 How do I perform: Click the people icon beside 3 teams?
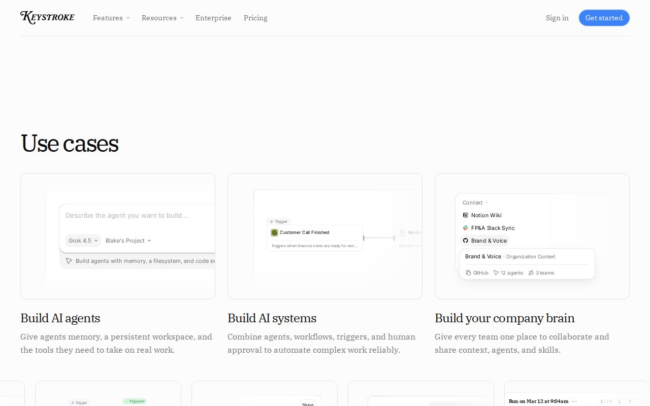[x=531, y=273]
